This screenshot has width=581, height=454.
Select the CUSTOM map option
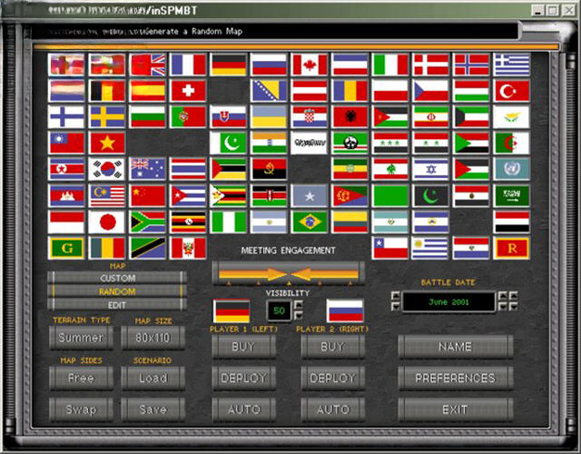coord(117,278)
